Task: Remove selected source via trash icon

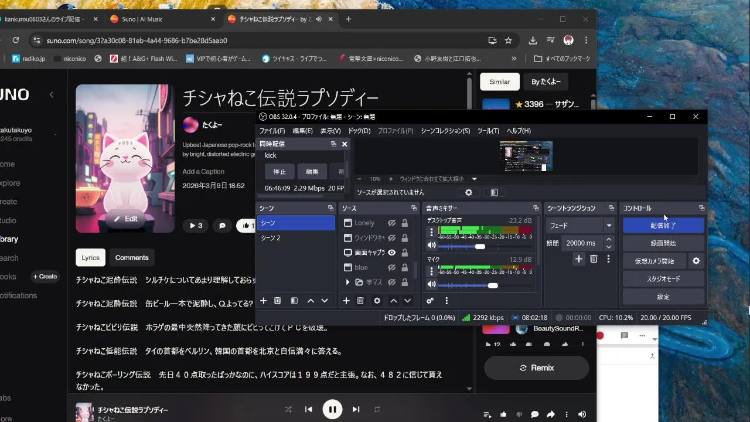Action: (360, 301)
